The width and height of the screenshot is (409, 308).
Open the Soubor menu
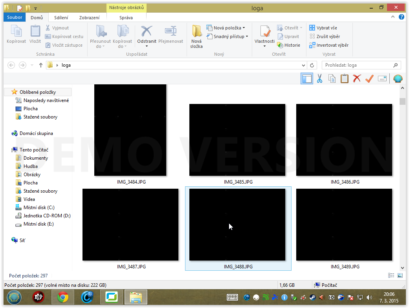pos(15,17)
